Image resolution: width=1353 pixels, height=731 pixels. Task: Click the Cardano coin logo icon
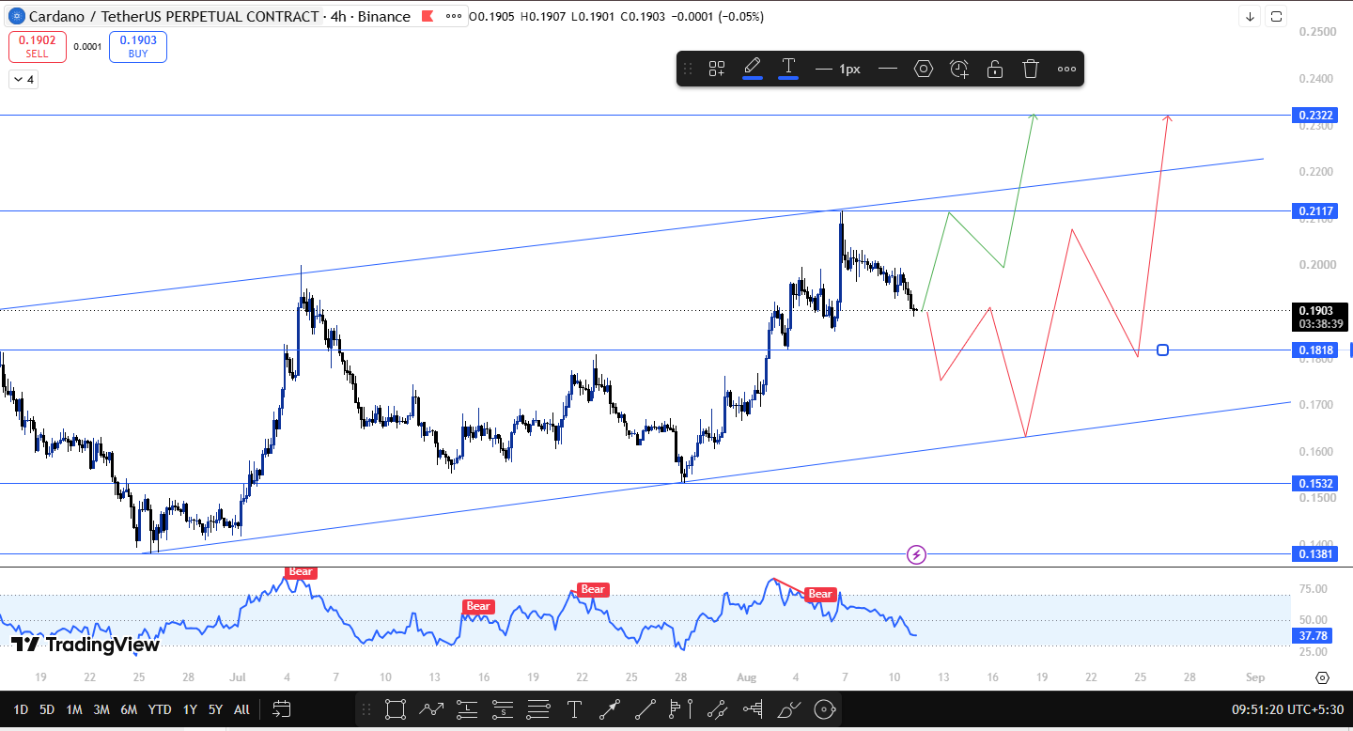coord(16,16)
